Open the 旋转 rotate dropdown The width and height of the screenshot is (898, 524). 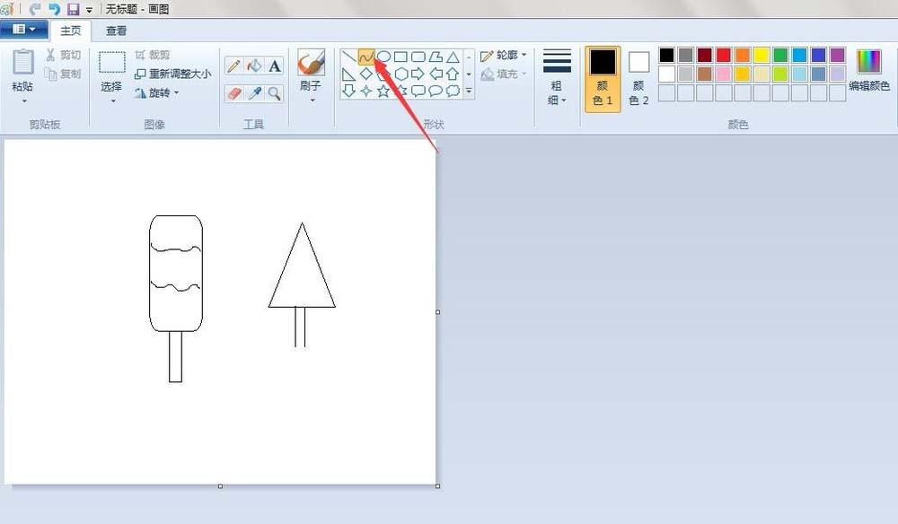tap(158, 92)
